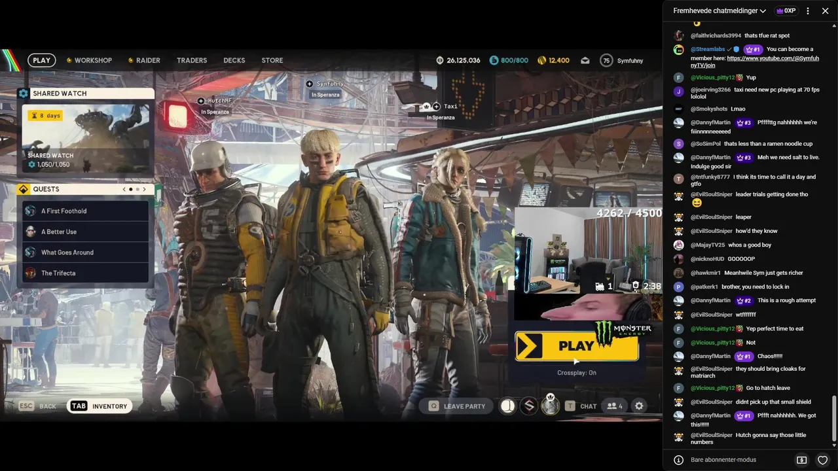Viewport: 838px width, 471px height.
Task: Click the red S logo party avatar
Action: pyautogui.click(x=529, y=406)
